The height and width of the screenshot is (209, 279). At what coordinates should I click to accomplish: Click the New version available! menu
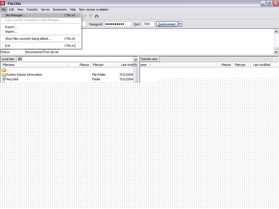pyautogui.click(x=94, y=10)
